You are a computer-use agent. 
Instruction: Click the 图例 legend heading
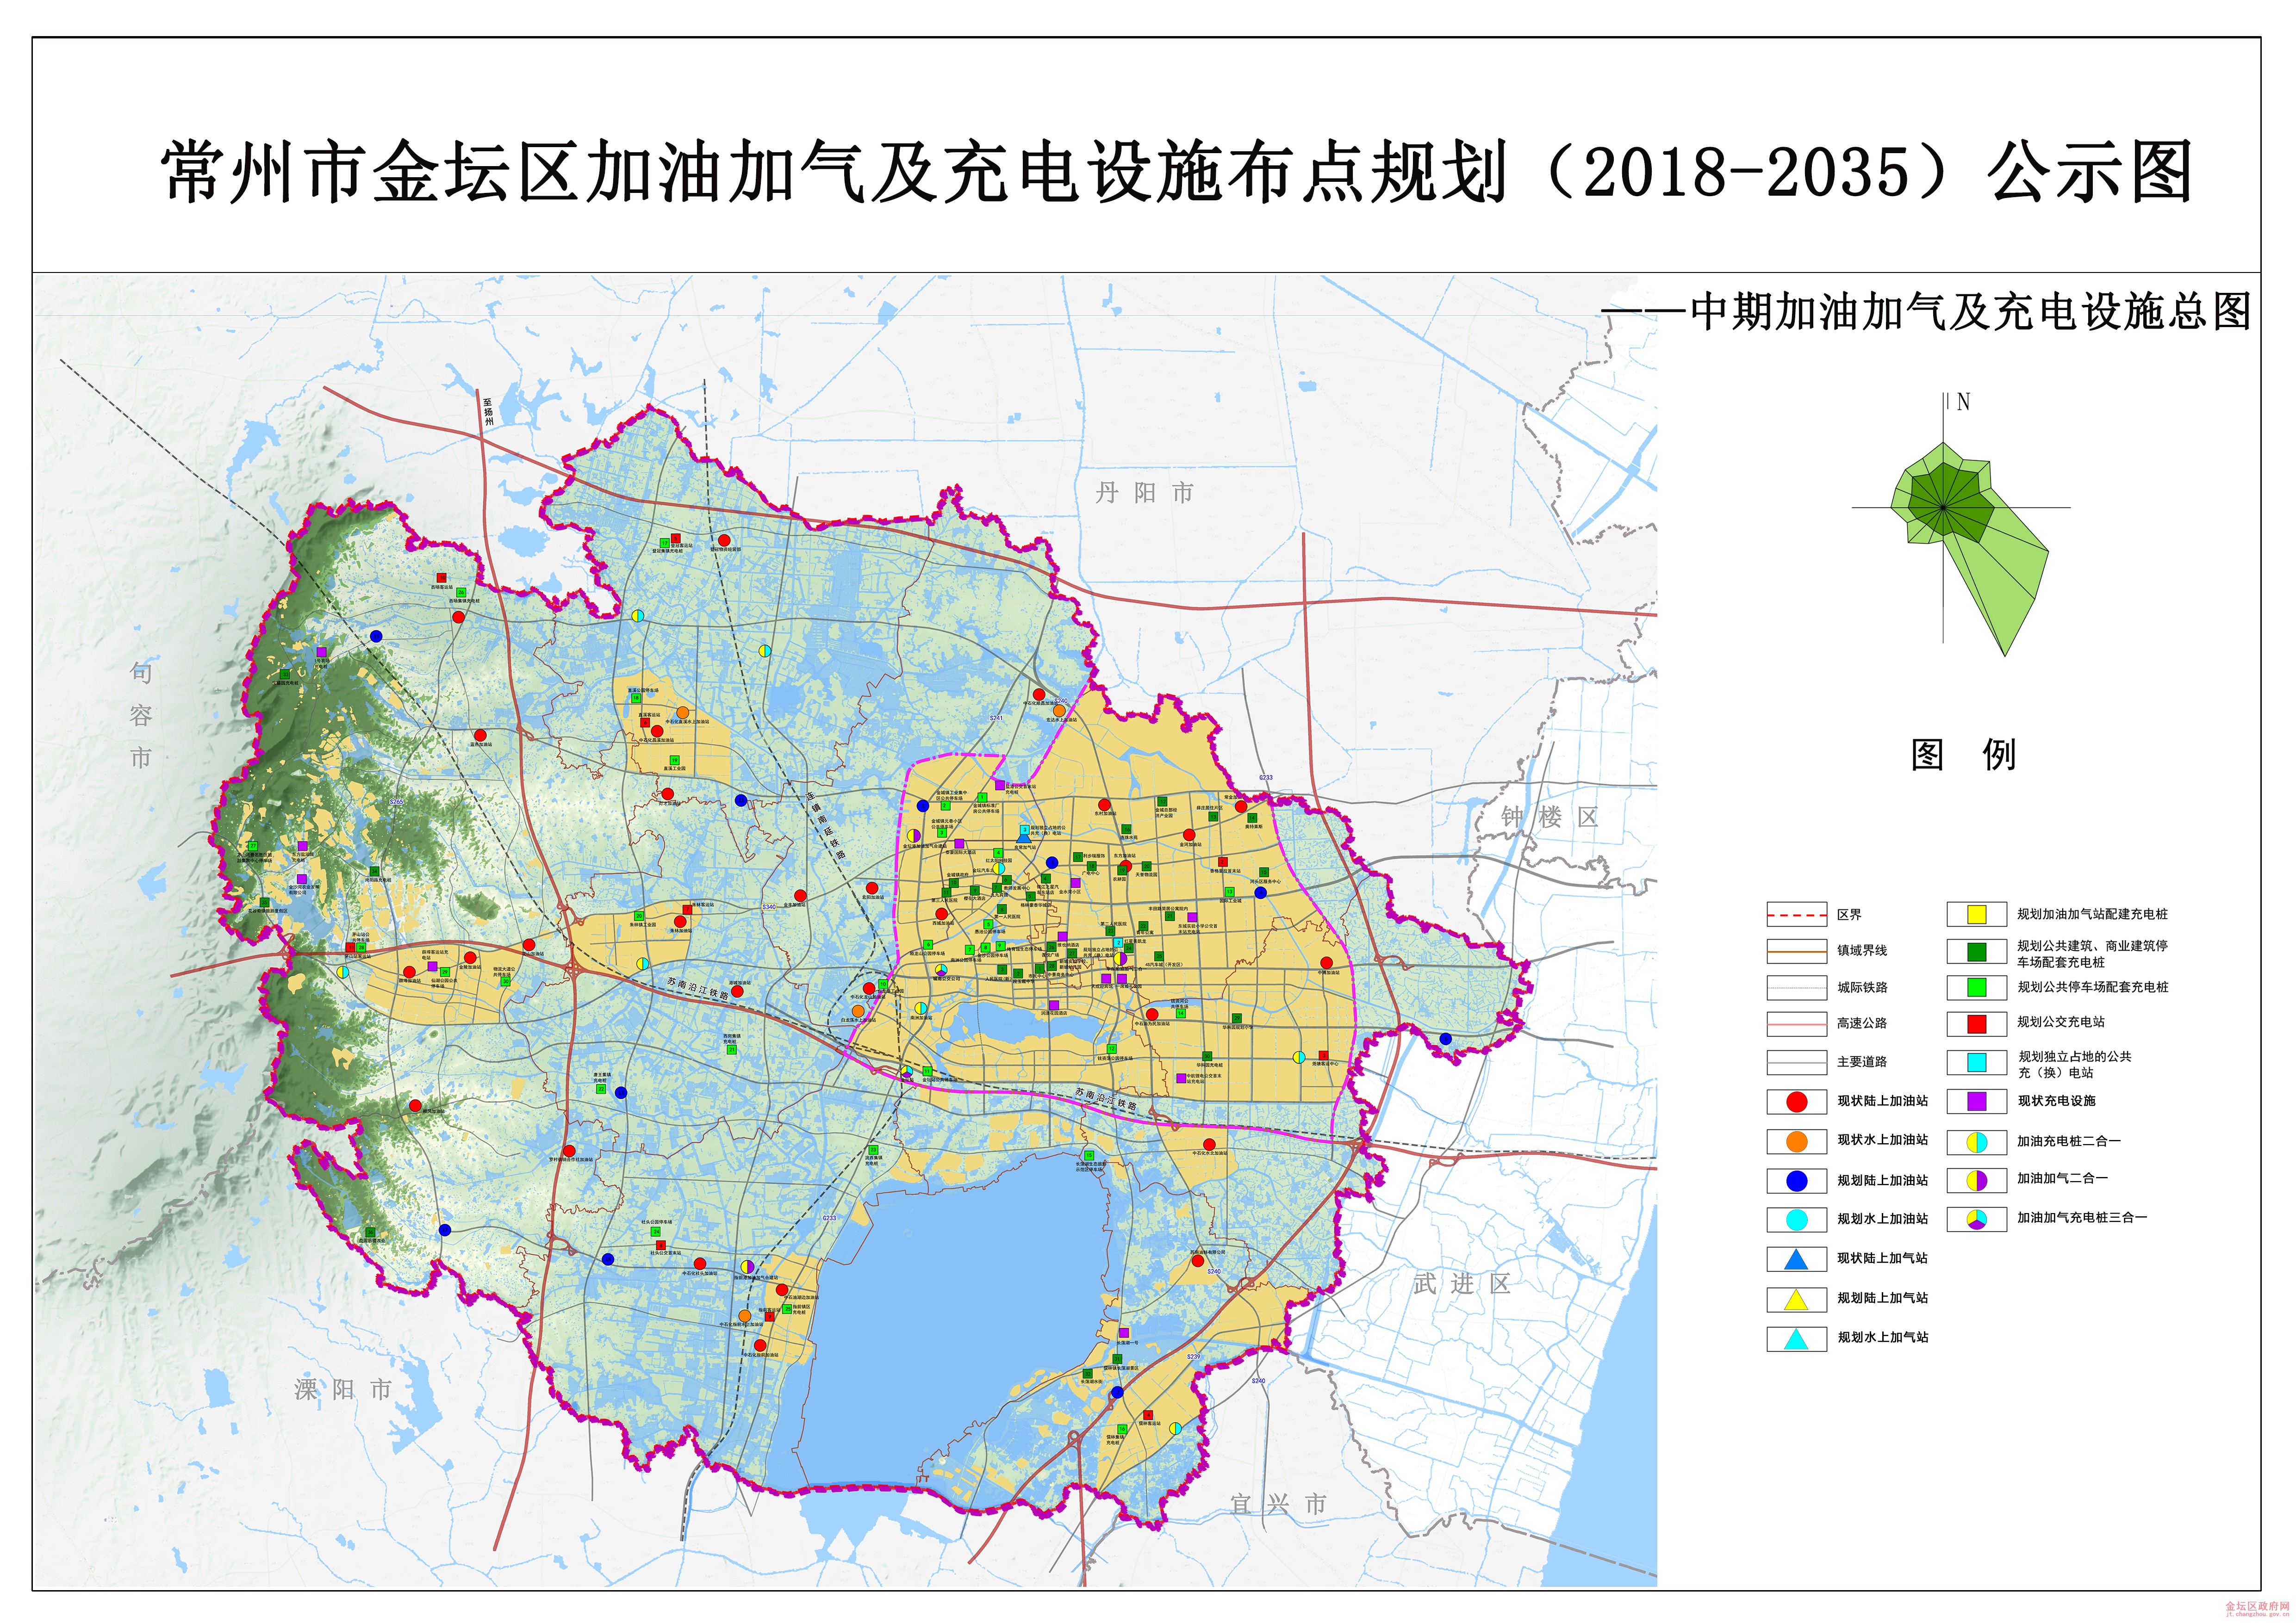tap(1962, 756)
